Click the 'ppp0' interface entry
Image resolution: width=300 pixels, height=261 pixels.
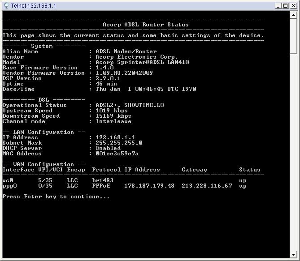click(x=9, y=186)
